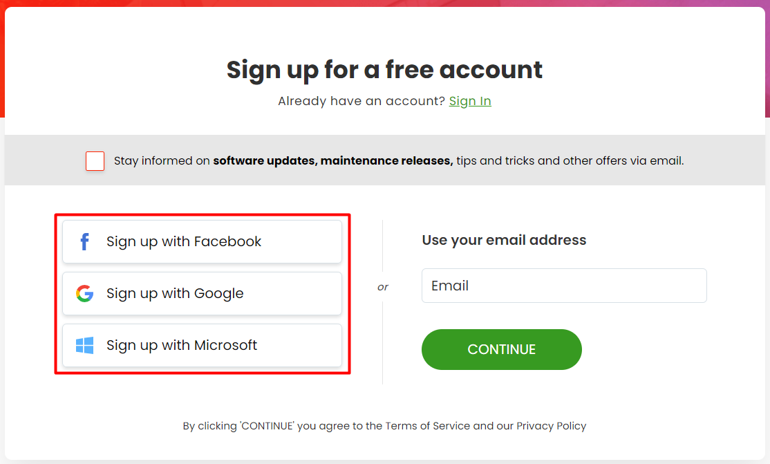770x464 pixels.
Task: Open the Terms of Service text
Action: (427, 426)
